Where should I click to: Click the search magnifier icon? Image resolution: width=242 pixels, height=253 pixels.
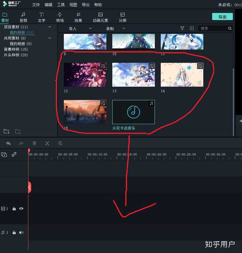[230, 29]
